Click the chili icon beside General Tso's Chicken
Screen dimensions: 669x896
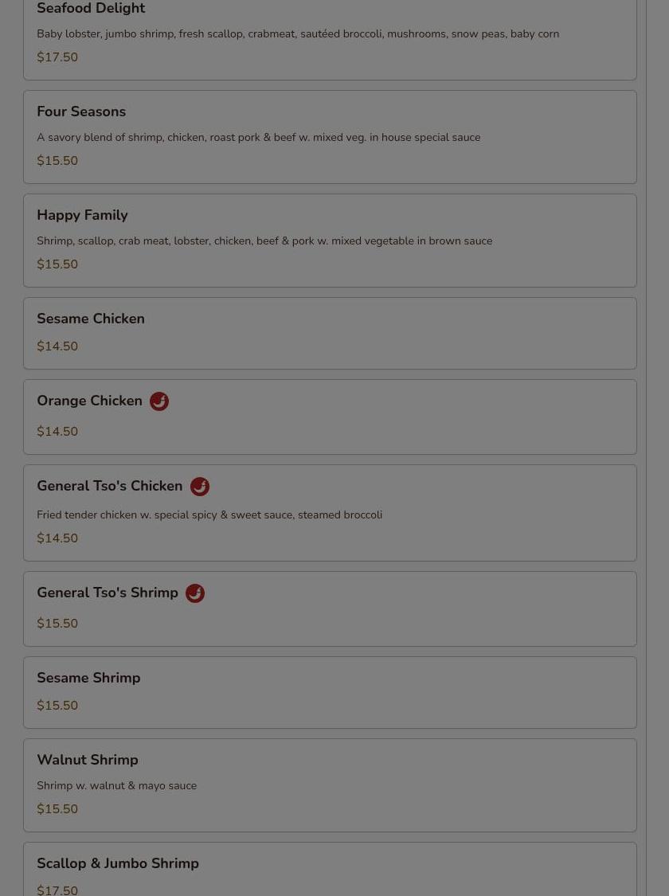(200, 487)
